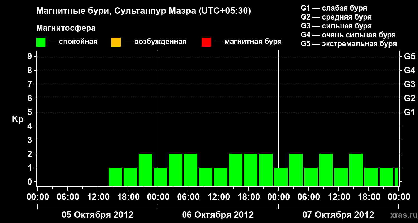Click the date label '06 Октября 2012'
The image size is (418, 223).
218,215
